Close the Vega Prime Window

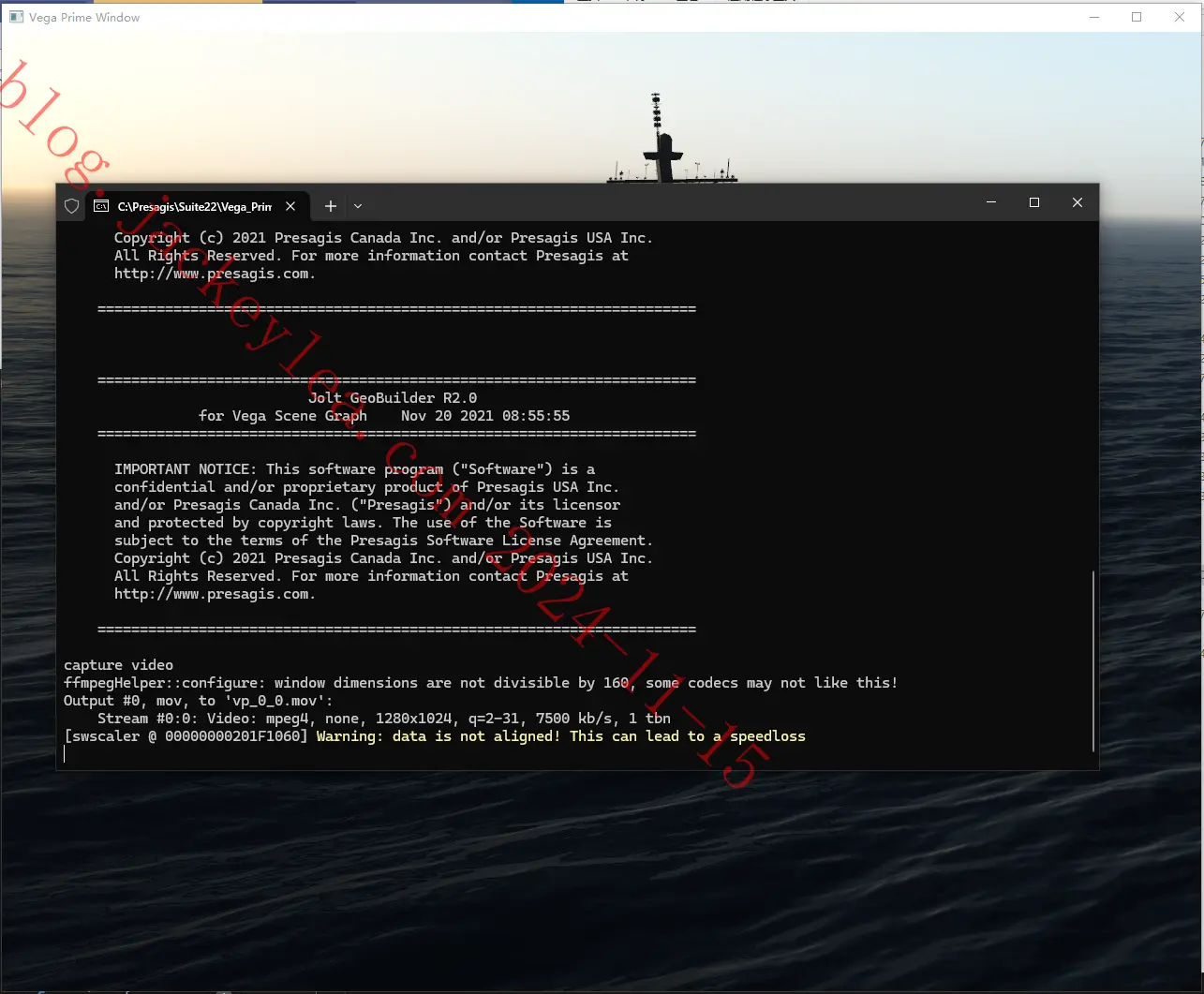1180,17
